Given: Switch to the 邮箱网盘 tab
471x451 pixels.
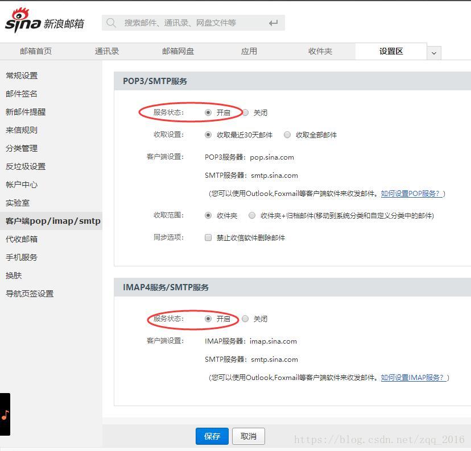Looking at the screenshot, I should pos(178,51).
